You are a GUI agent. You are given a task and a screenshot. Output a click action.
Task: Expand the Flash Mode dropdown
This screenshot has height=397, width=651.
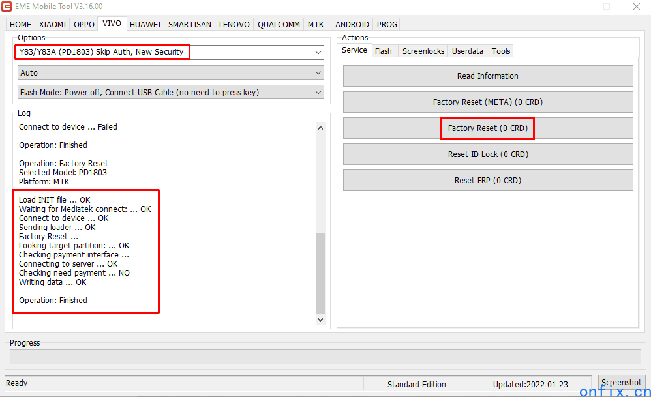[318, 93]
